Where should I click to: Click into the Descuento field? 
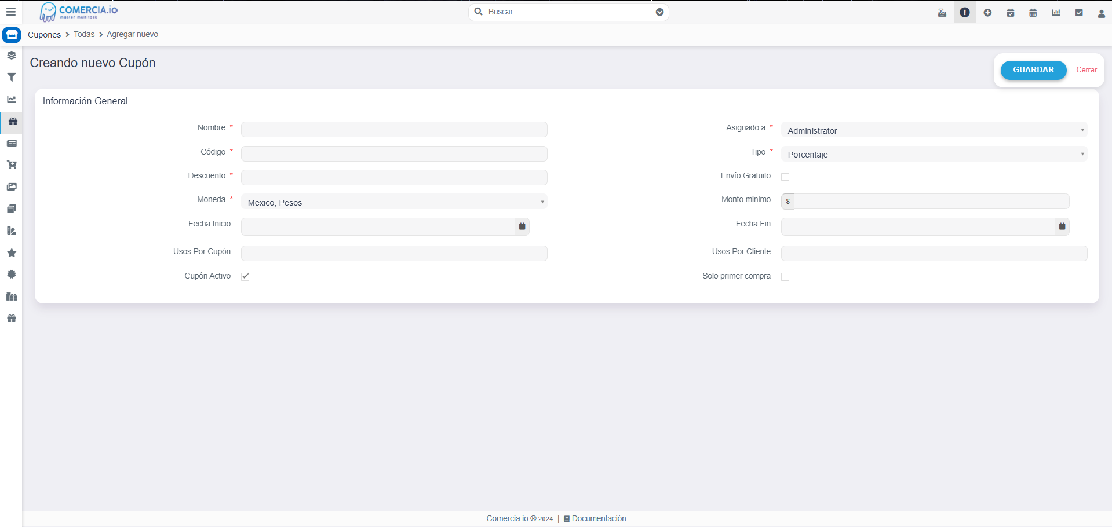[394, 177]
